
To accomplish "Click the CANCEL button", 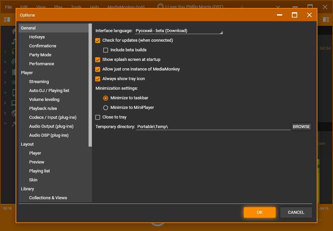I will (296, 212).
